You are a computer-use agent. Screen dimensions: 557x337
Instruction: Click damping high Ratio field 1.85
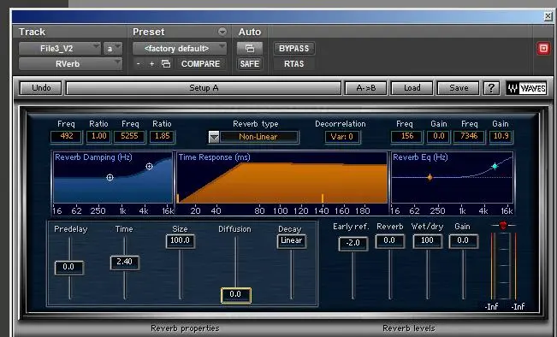tap(162, 137)
